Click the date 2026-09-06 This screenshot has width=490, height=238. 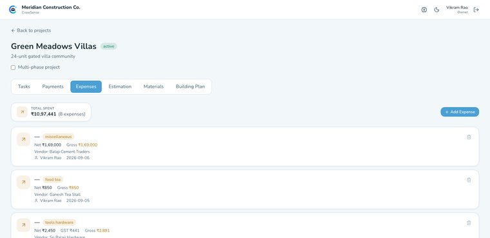pos(78,158)
